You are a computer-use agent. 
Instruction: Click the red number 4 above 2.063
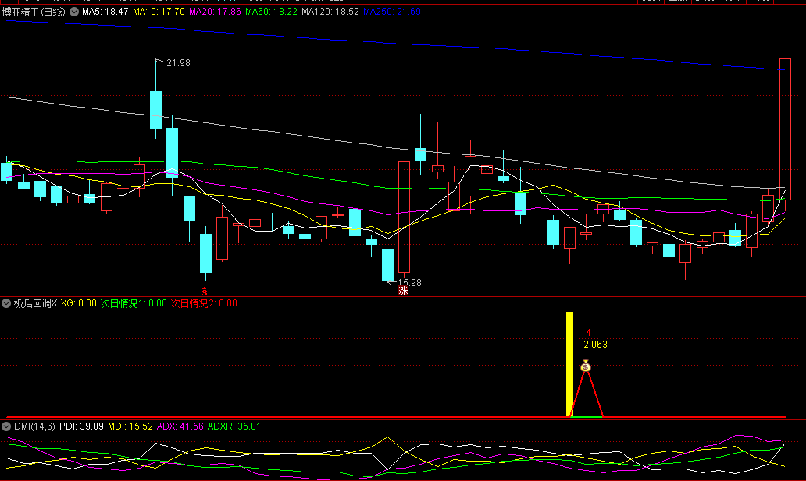pyautogui.click(x=589, y=333)
